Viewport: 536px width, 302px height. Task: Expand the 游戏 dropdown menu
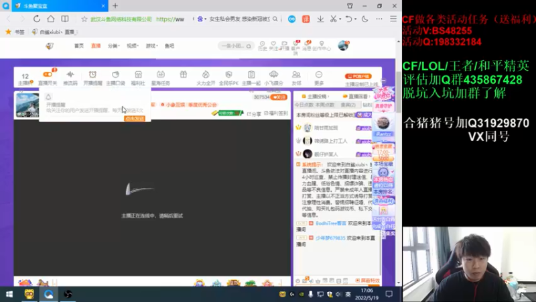[x=152, y=46]
